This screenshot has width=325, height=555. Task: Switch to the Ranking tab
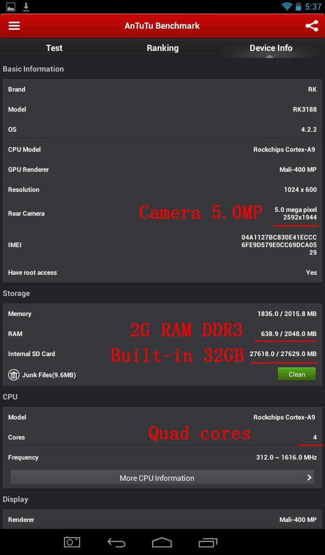162,48
